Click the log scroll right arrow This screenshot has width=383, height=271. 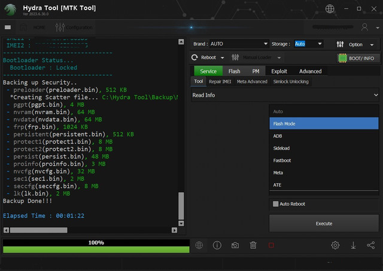click(174, 230)
